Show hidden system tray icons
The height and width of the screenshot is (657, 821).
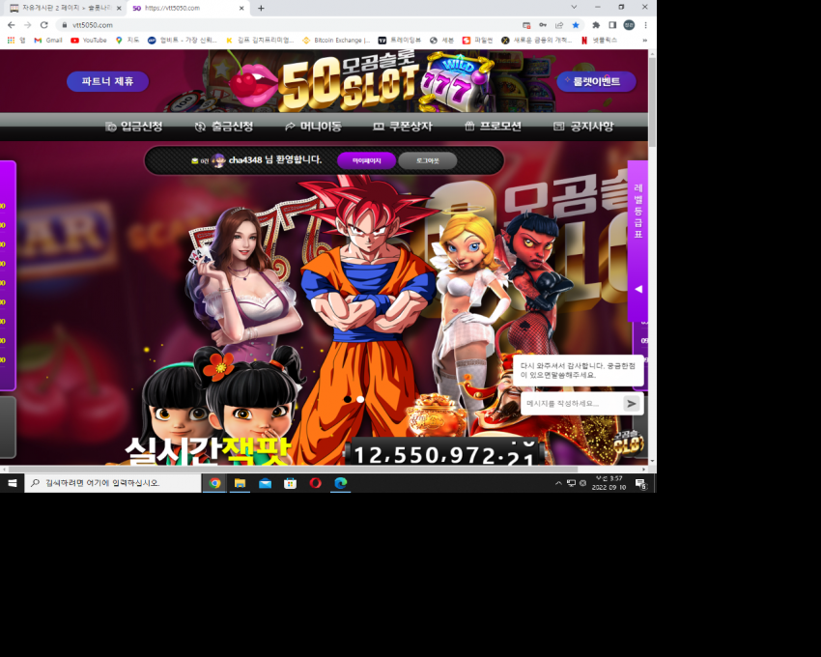pyautogui.click(x=558, y=483)
